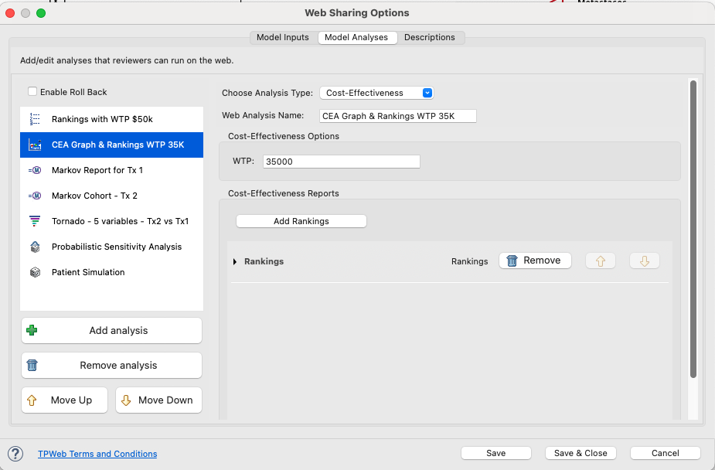Click the Patient Simulation dice icon
This screenshot has height=470, width=715.
[x=35, y=272]
